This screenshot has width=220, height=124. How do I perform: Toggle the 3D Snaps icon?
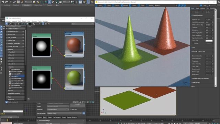(84, 2)
